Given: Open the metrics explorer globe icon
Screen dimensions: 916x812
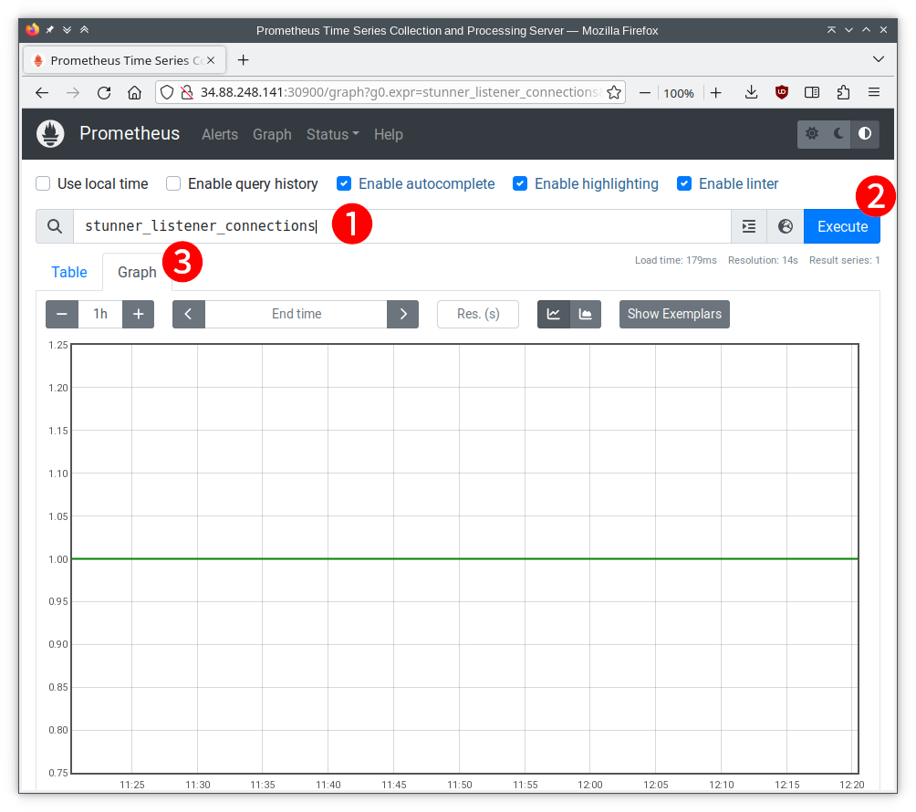Looking at the screenshot, I should [x=786, y=226].
